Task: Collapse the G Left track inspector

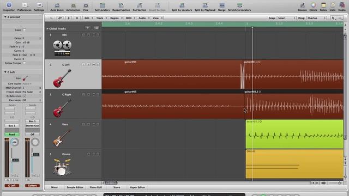Action: [x=5, y=72]
